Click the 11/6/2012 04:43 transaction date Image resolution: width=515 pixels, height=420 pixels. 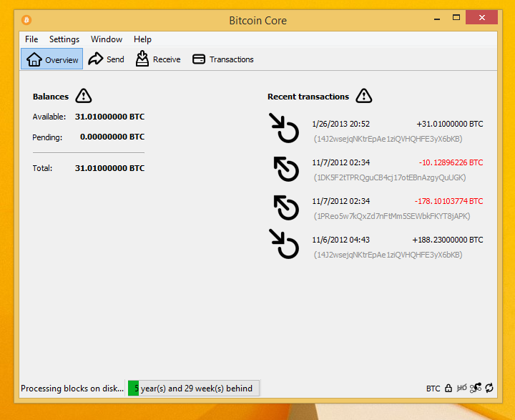(340, 240)
